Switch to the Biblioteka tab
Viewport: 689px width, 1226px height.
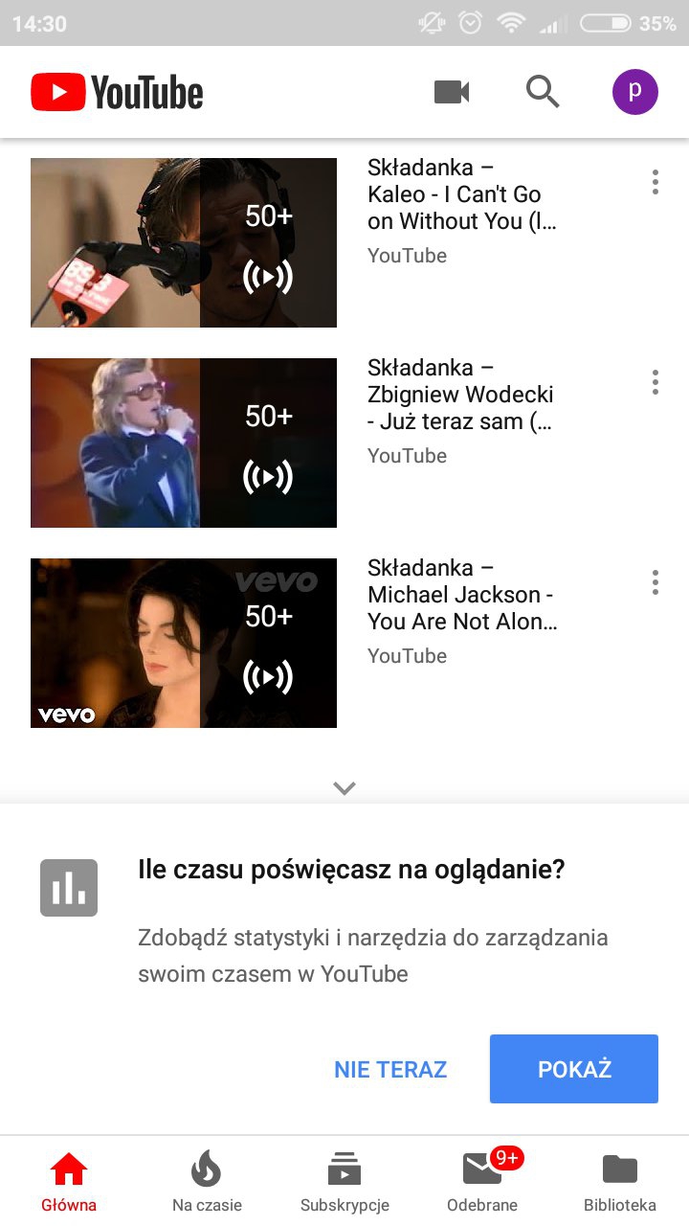click(620, 1181)
